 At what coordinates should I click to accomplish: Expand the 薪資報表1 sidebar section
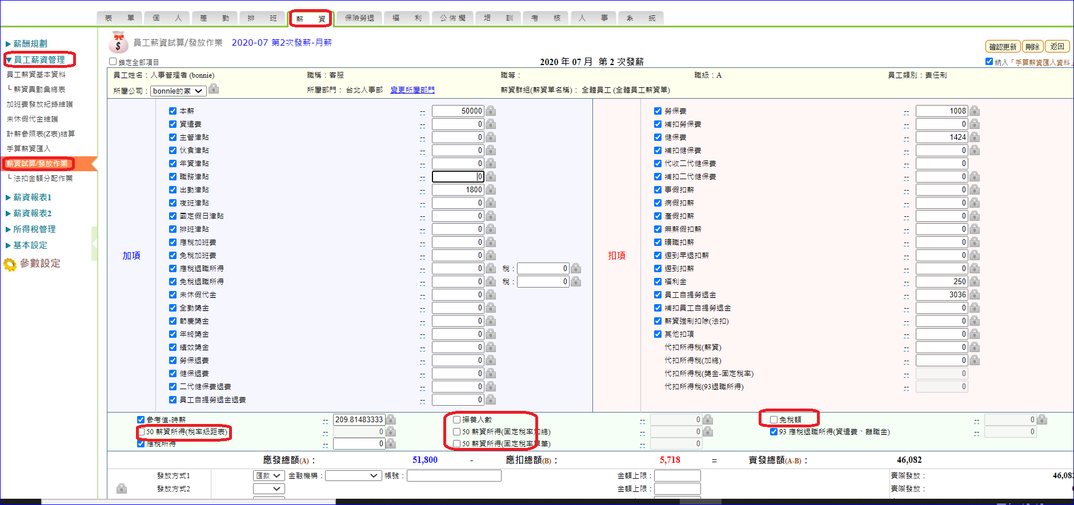(x=32, y=197)
